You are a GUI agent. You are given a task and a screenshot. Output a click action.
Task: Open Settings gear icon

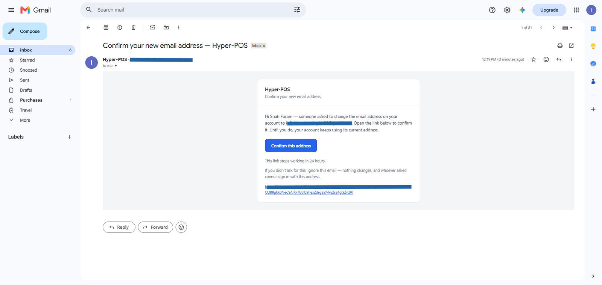pyautogui.click(x=507, y=10)
